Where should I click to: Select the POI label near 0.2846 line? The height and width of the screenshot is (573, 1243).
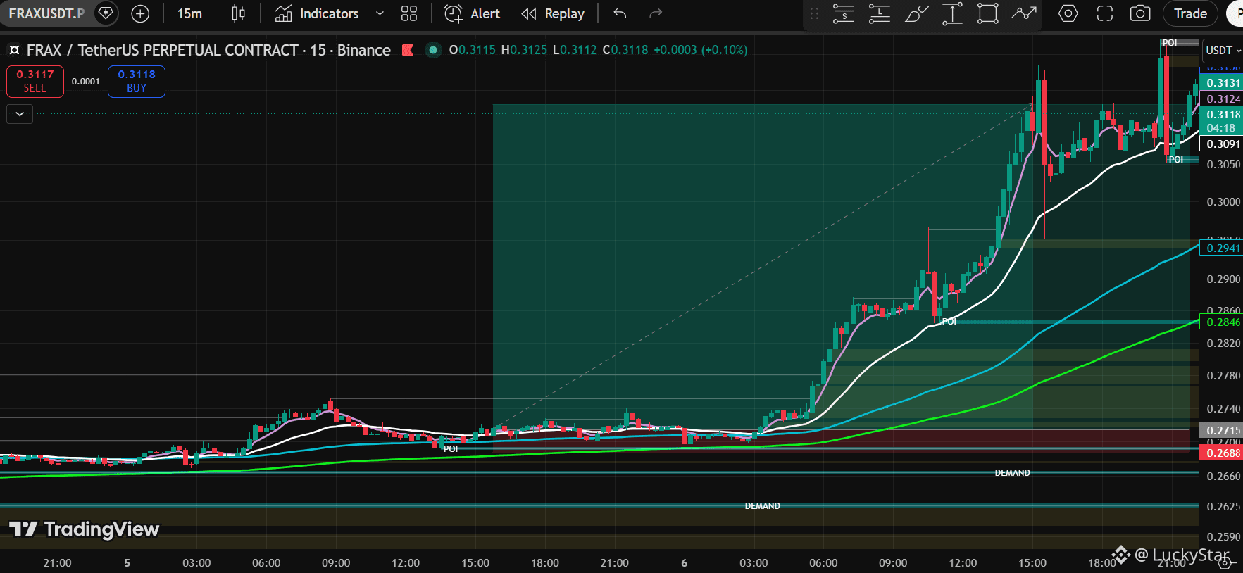(949, 322)
